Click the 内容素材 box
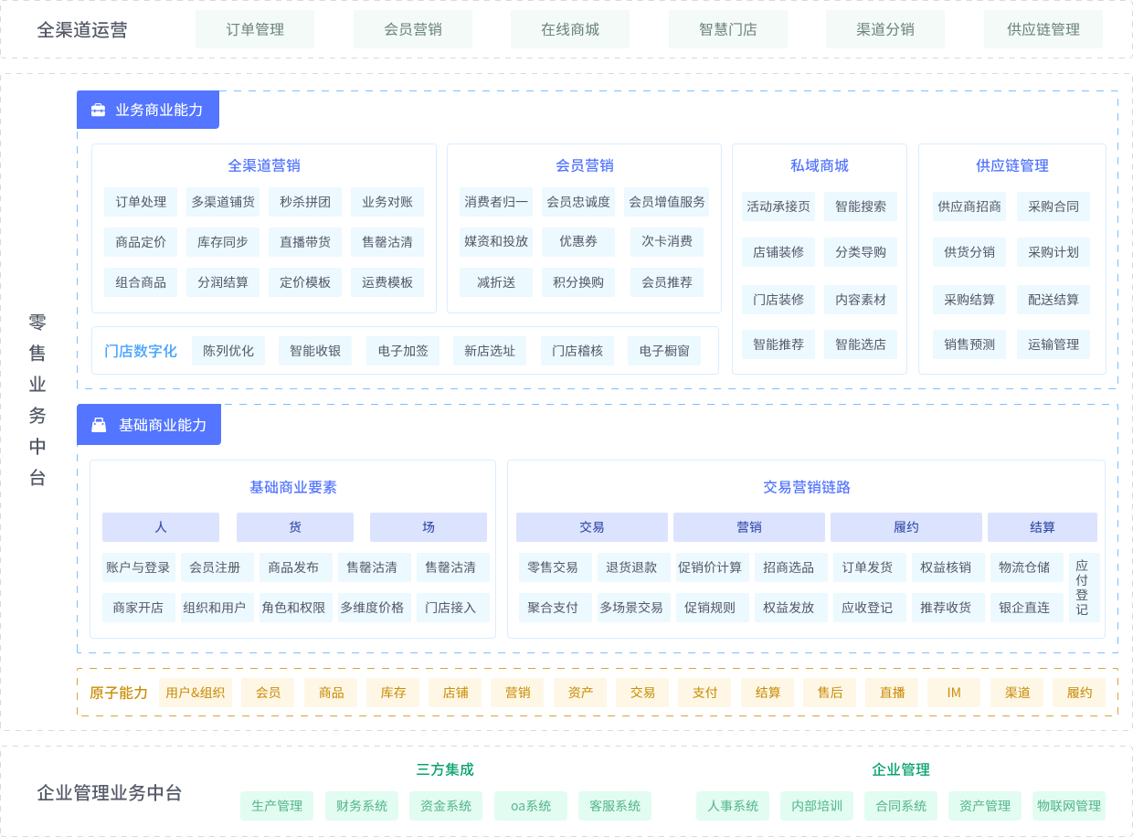 pos(861,299)
